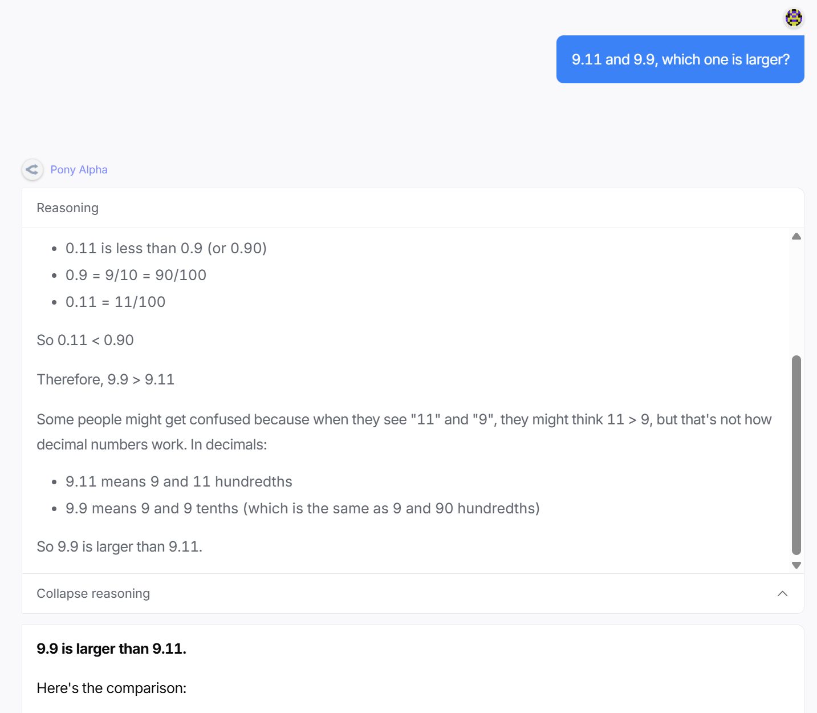This screenshot has width=817, height=713.
Task: Click the blue user question bubble
Action: [x=680, y=59]
